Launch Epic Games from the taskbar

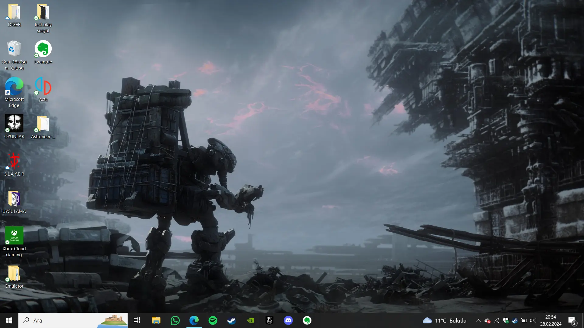(x=269, y=320)
